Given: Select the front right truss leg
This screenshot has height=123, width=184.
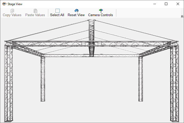Looking at the screenshot, I should [175, 82].
